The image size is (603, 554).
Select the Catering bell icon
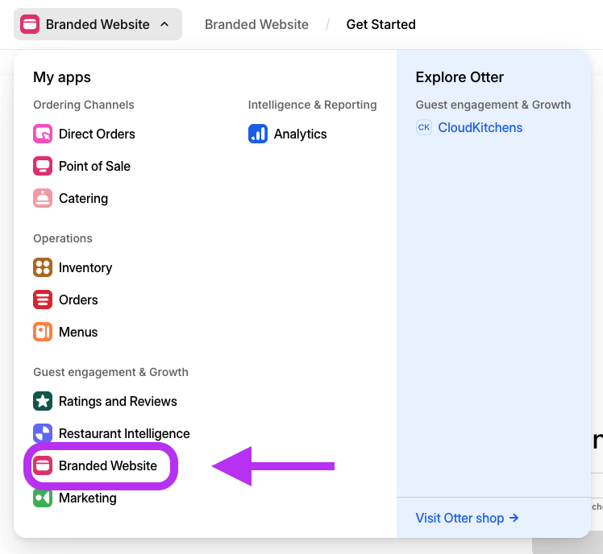coord(43,198)
